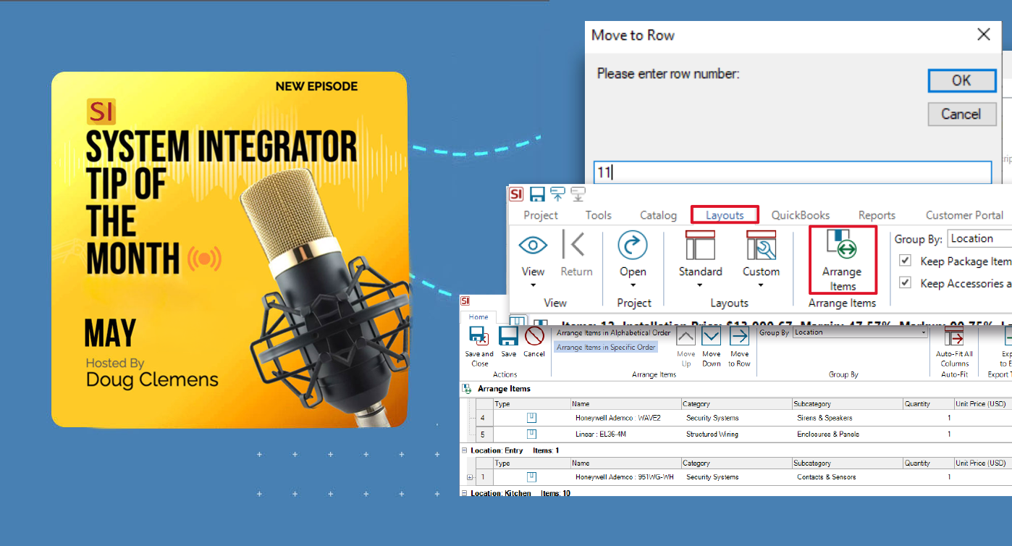Click the type icon of WAVE2 row
This screenshot has height=546, width=1012.
coord(531,417)
